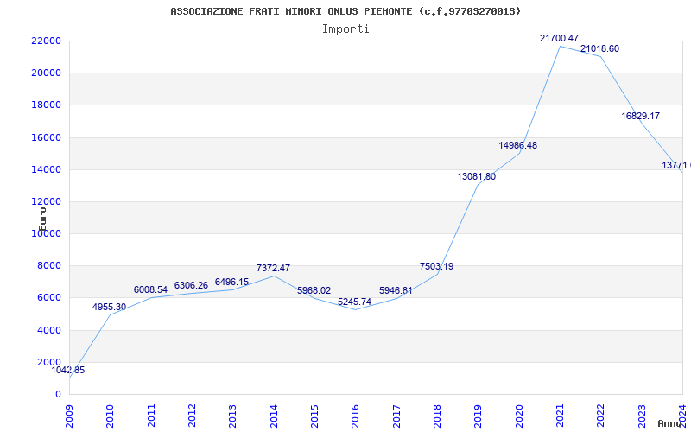Viewport: 691px width, 432px height.
Task: Click x-axis year 2023
Action: coord(642,416)
